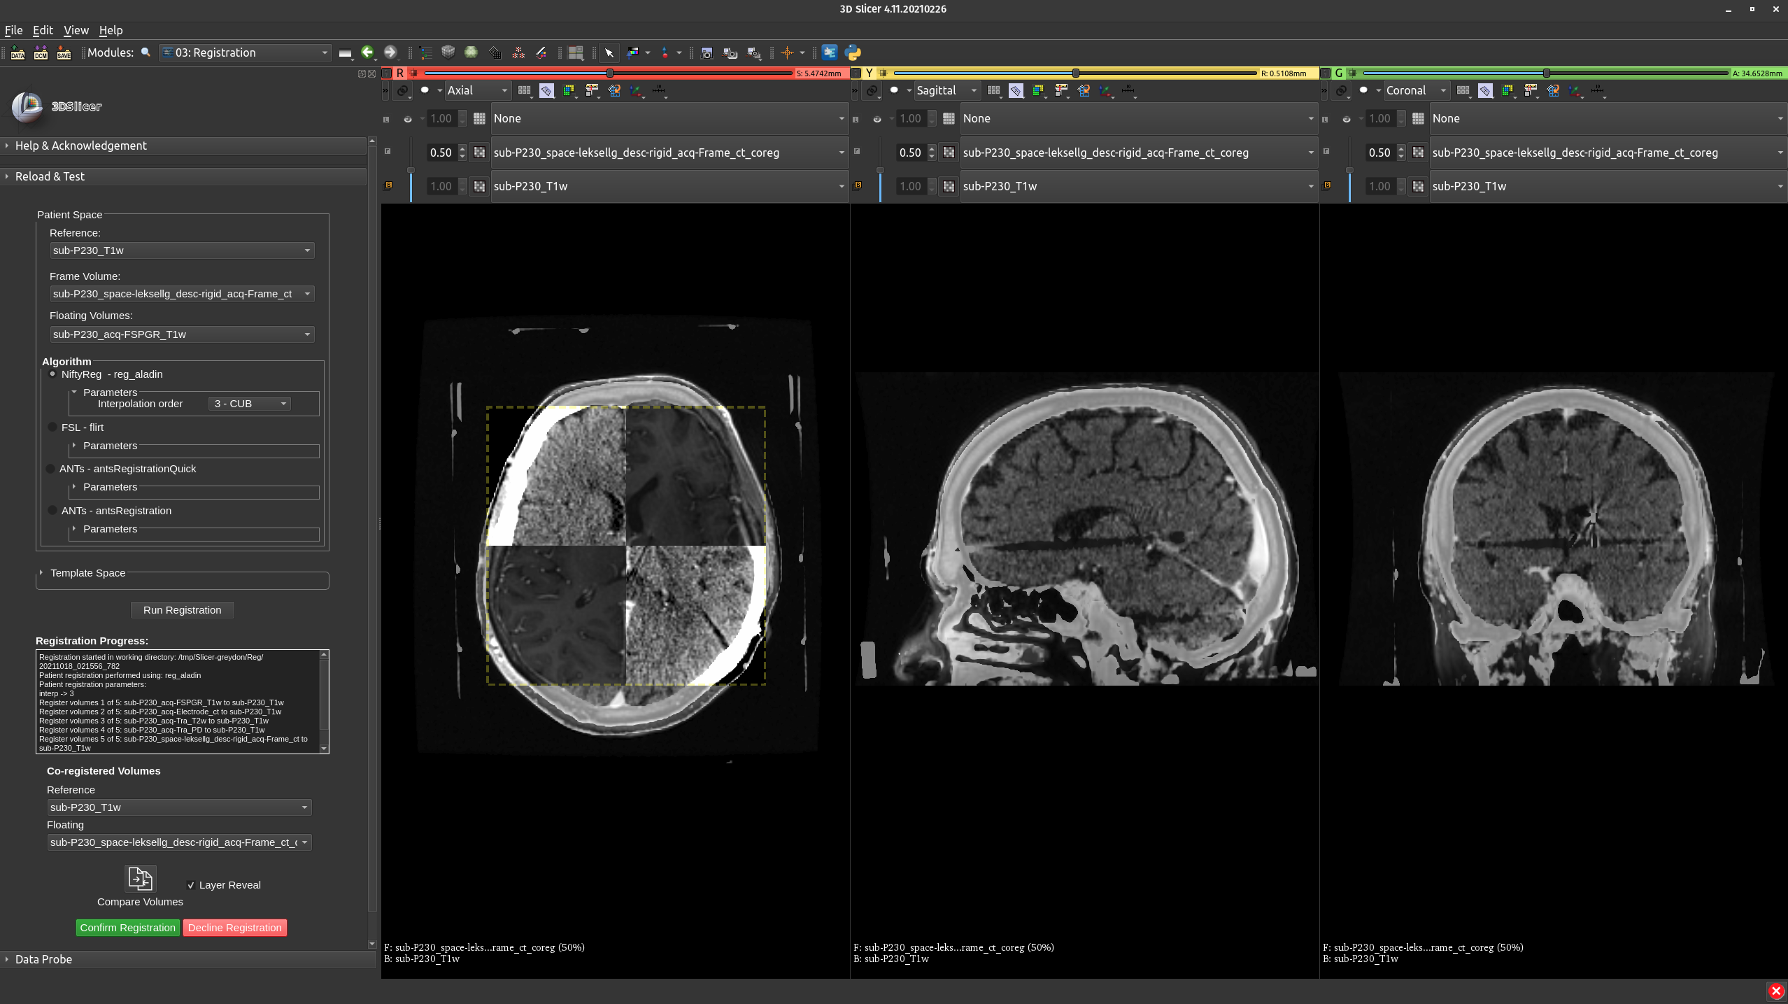Open the Edit menu
The height and width of the screenshot is (1004, 1788).
pos(43,30)
